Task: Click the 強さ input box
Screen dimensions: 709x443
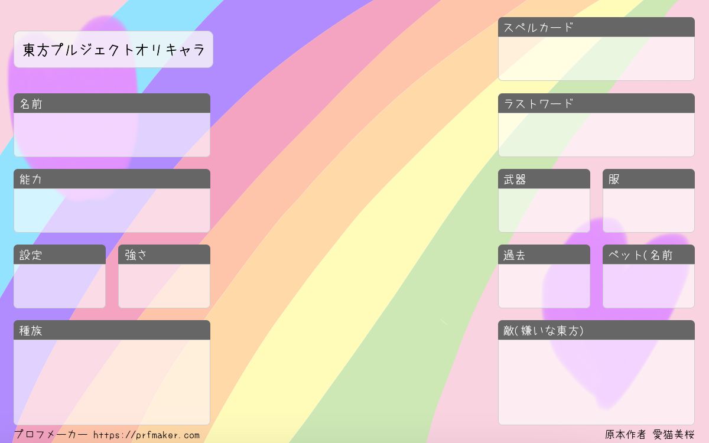Action: pos(164,286)
